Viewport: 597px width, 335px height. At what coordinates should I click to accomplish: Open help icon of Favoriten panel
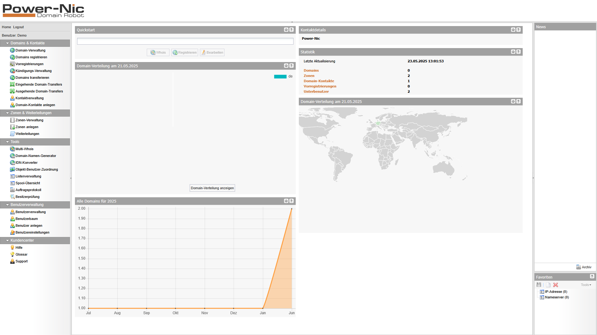(592, 276)
